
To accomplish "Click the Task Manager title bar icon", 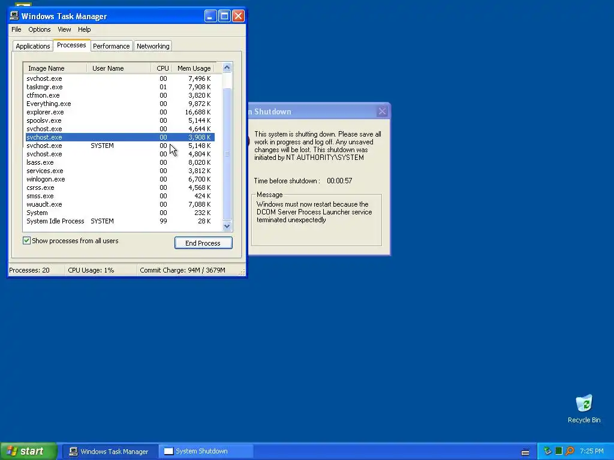I will click(x=14, y=16).
